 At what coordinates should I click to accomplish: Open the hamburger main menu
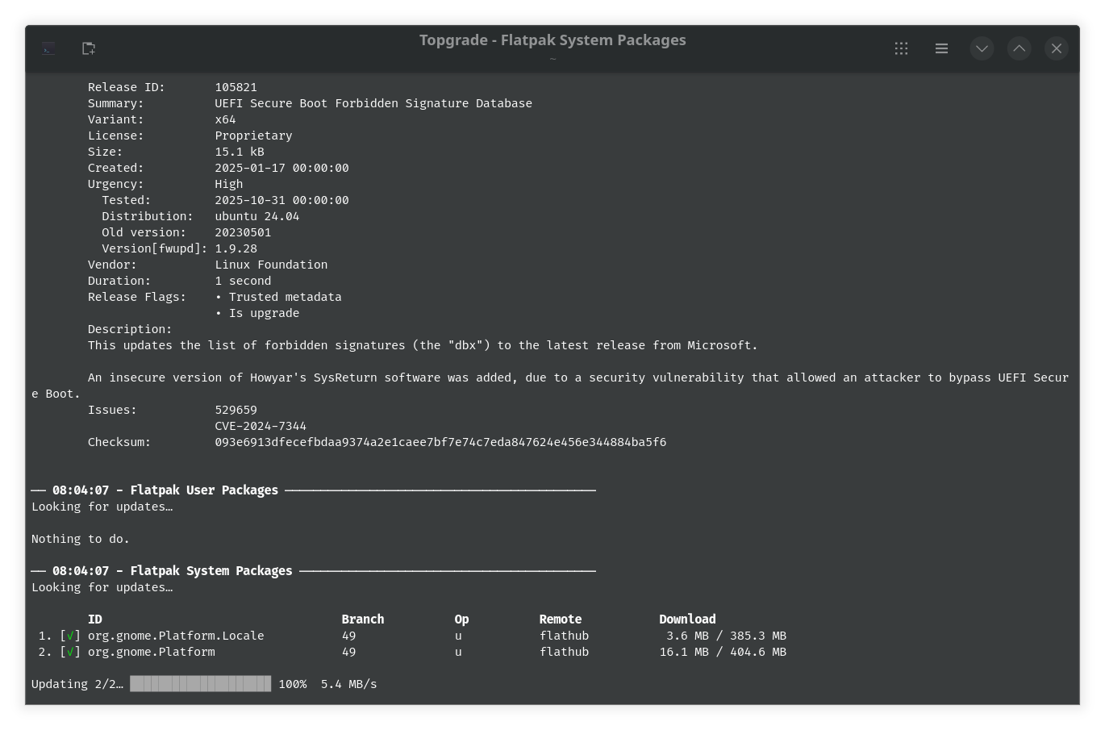click(941, 48)
